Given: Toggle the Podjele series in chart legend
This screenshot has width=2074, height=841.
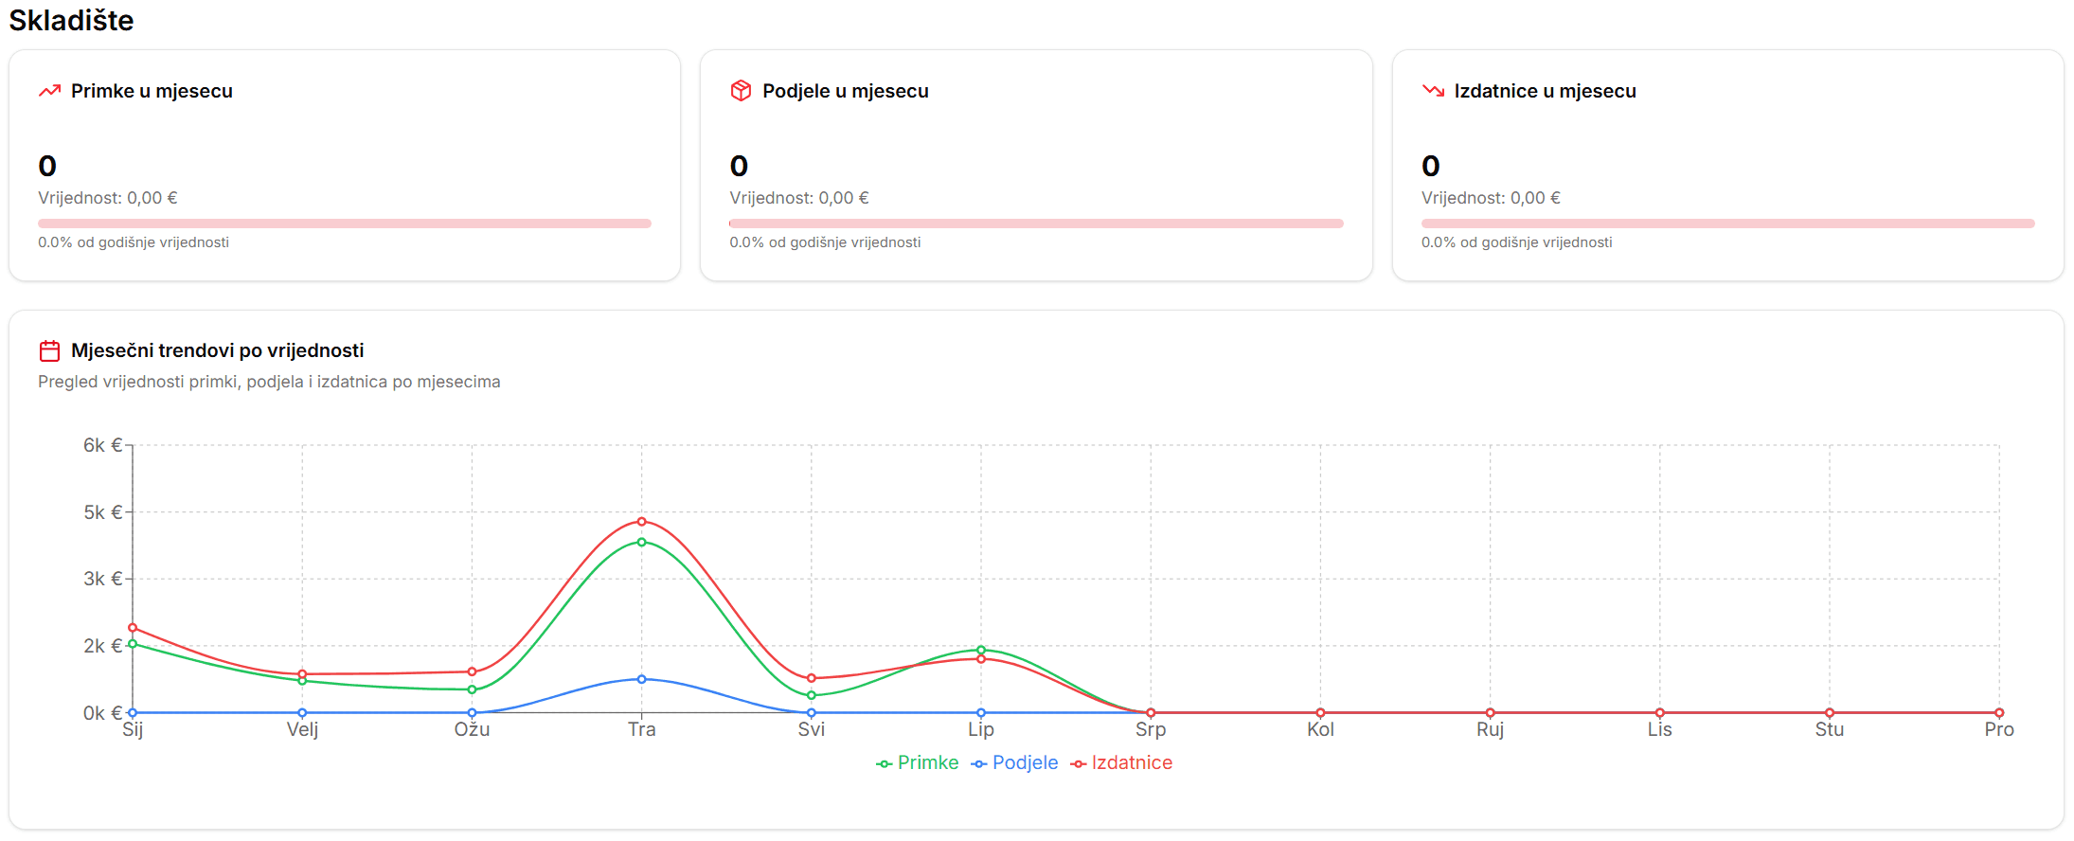Looking at the screenshot, I should tap(1025, 763).
